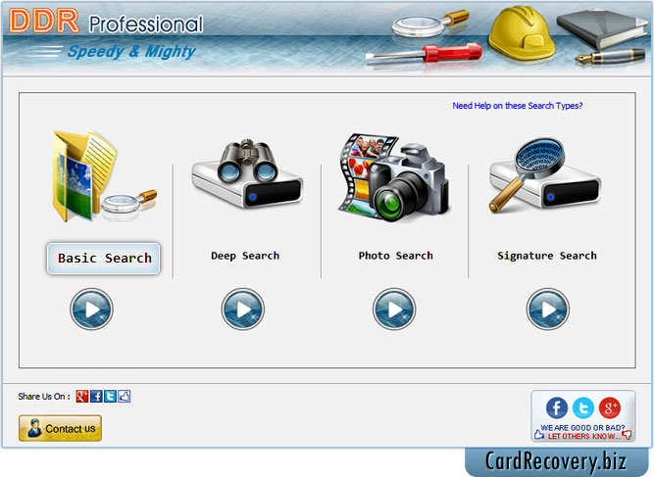Start Photo Search with its play button

pos(394,310)
